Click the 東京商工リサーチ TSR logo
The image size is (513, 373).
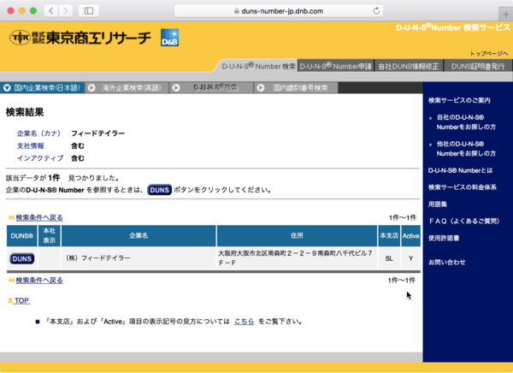point(80,38)
